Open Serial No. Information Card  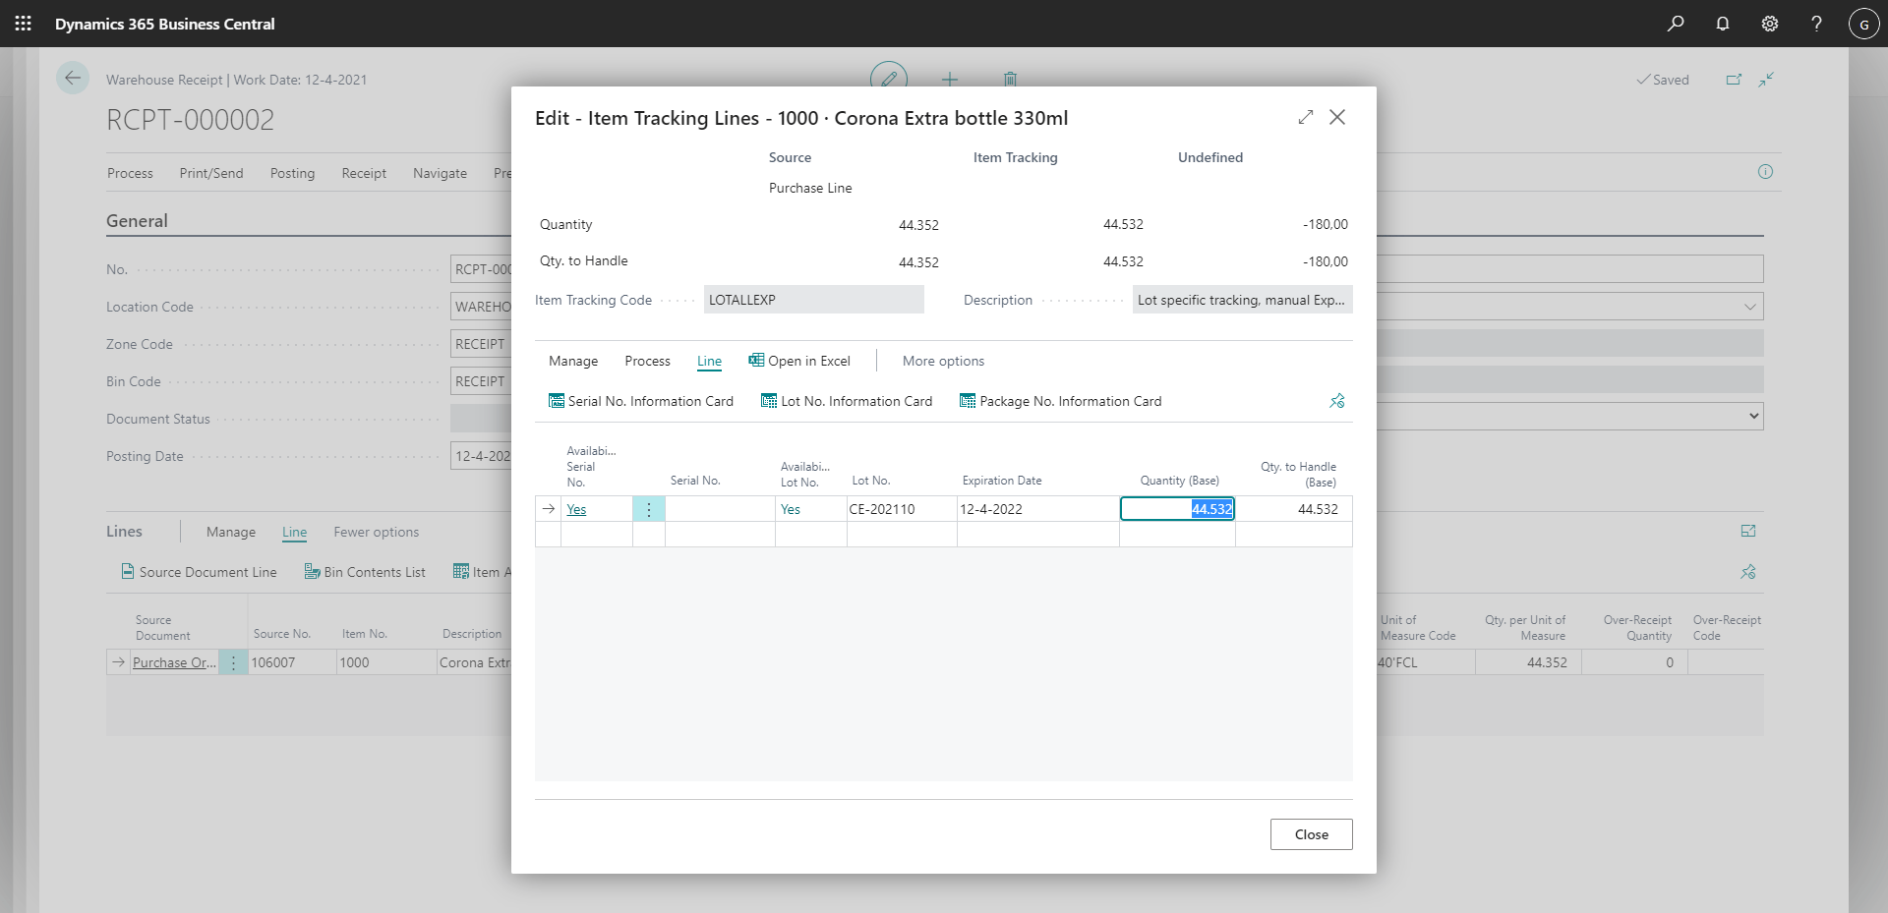pos(641,401)
